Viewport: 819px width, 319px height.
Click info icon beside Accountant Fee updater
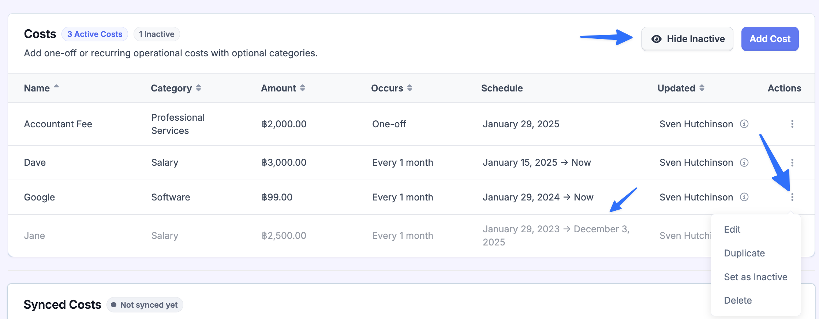tap(744, 124)
